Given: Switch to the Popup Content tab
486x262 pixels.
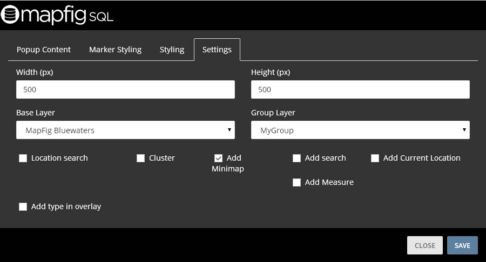Looking at the screenshot, I should click(x=44, y=50).
